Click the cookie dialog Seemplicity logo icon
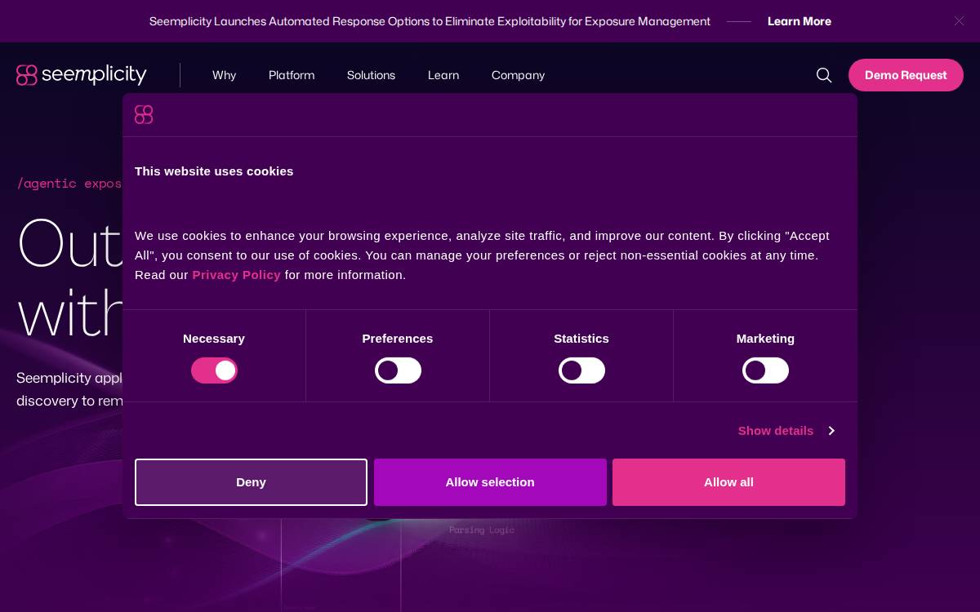 pyautogui.click(x=144, y=115)
